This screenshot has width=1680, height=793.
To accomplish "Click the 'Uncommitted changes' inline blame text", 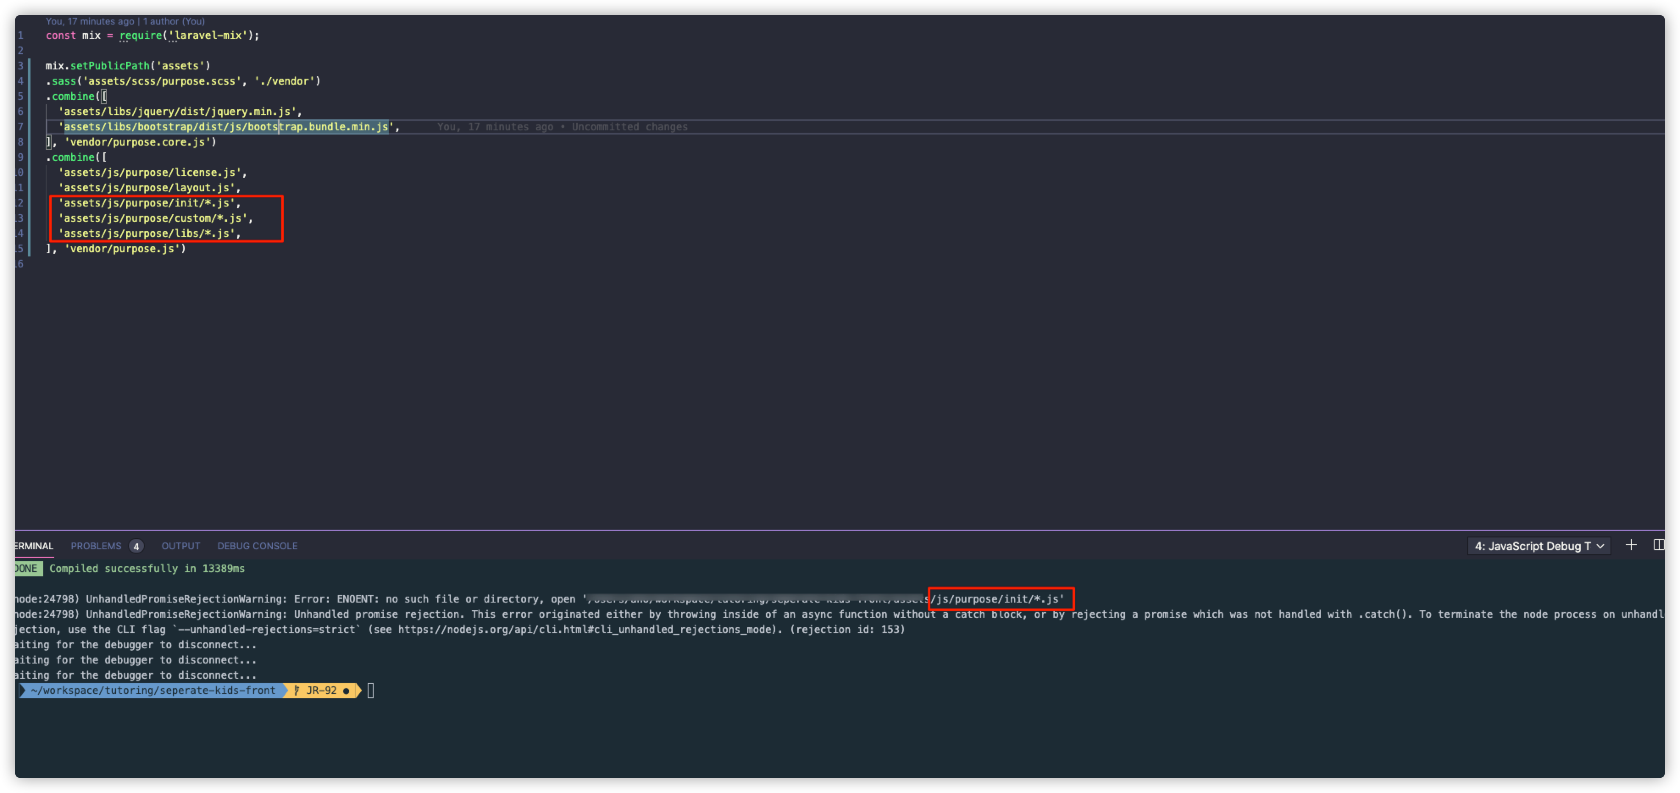I will [629, 127].
